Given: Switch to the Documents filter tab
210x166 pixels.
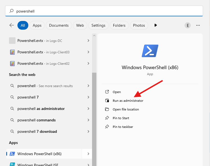Looking at the screenshot, I should coord(59,25).
